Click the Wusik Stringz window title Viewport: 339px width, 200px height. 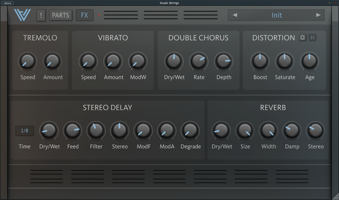click(x=169, y=3)
